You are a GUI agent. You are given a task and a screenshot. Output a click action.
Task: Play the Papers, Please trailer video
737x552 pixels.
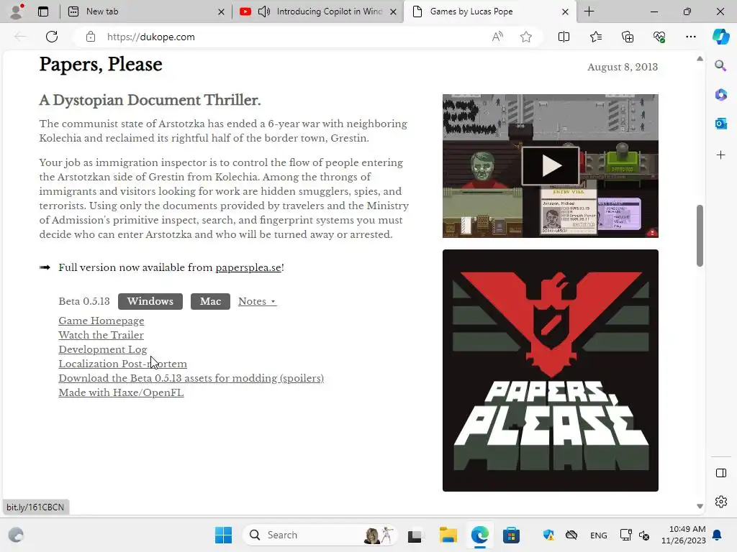point(551,166)
